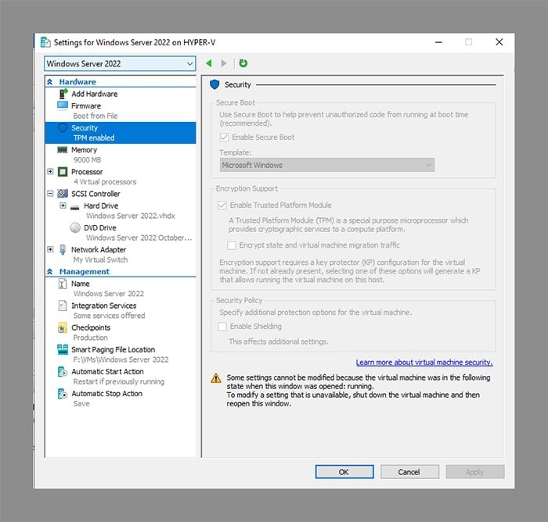
Task: Select the Checkpoints icon
Action: [63, 327]
